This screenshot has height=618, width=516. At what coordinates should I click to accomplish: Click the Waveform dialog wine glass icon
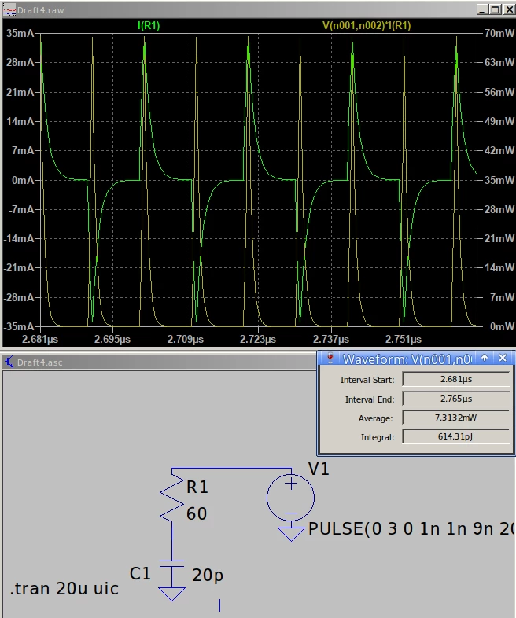point(330,358)
